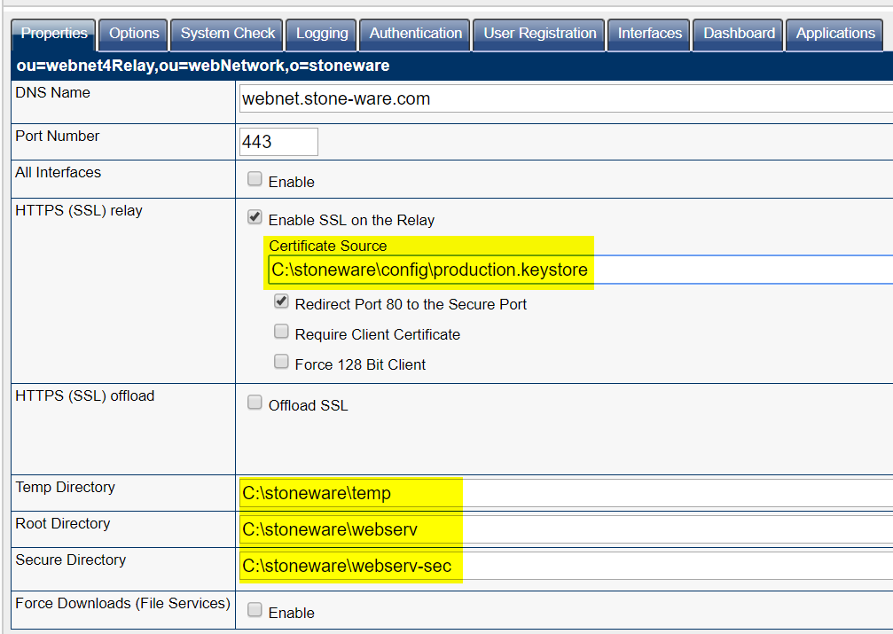Click the Force Downloads (File Services) label

coord(122,603)
